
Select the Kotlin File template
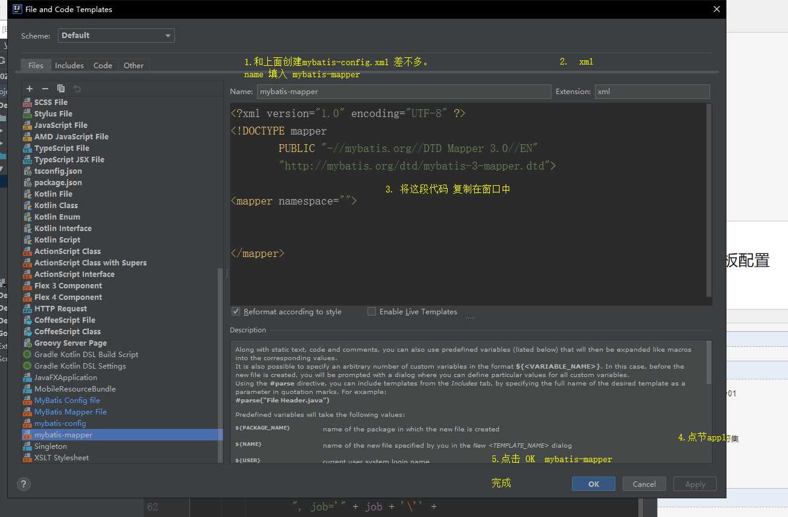tap(122, 194)
